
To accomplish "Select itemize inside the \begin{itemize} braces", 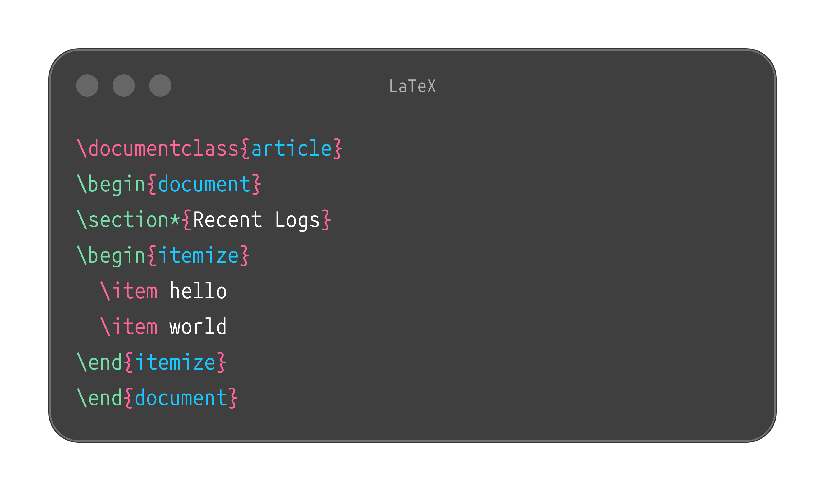I will pos(198,256).
